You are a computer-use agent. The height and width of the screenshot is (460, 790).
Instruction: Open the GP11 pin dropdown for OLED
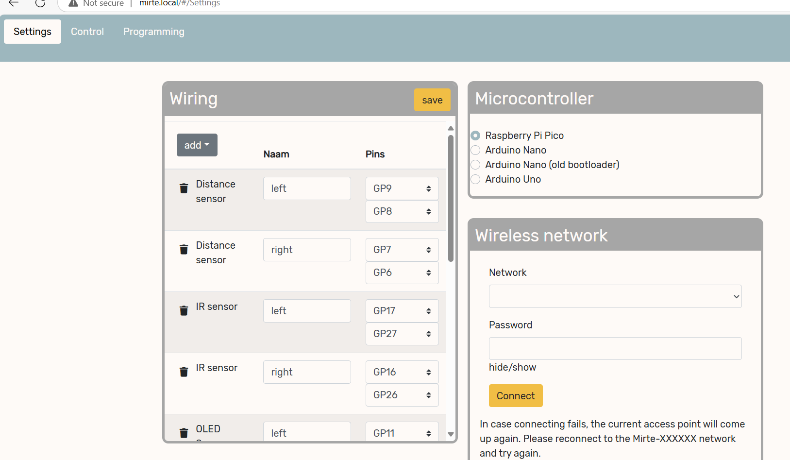(x=402, y=432)
